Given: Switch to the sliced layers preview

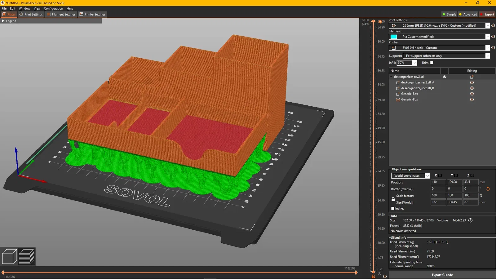Looking at the screenshot, I should coord(26,256).
